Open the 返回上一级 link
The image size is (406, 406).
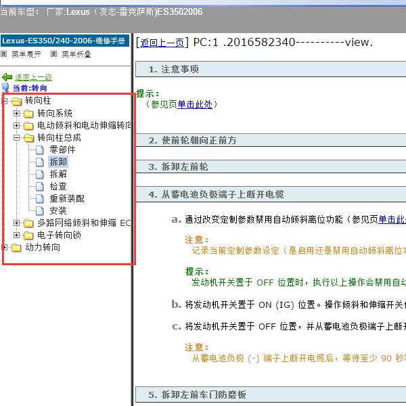point(33,77)
